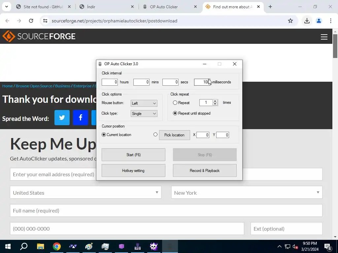Open Click type dropdown
The image size is (338, 253).
pyautogui.click(x=144, y=114)
